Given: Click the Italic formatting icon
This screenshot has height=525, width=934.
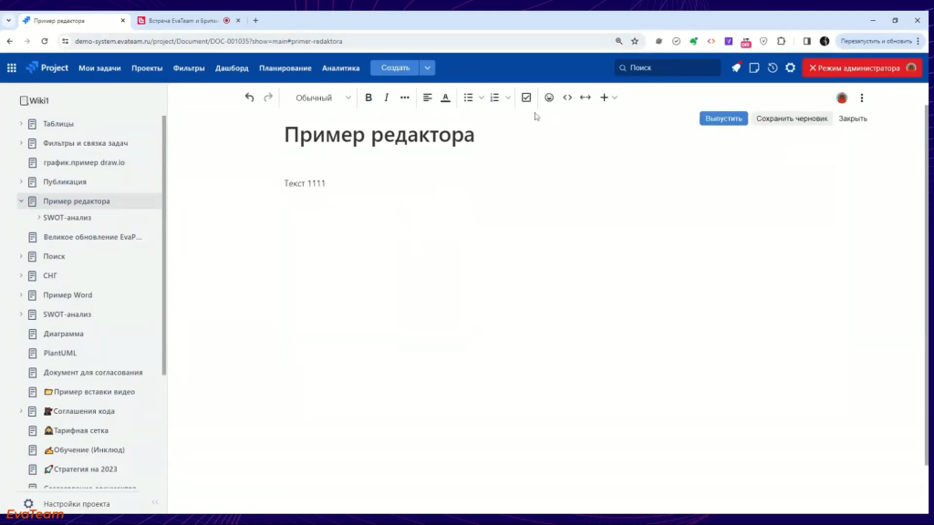Looking at the screenshot, I should (386, 98).
